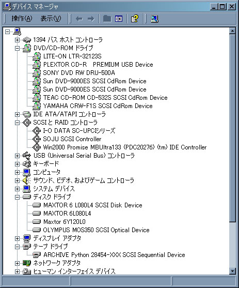Close the デバイス マネージャ window
Viewport: 239px width, 288px height.
[232, 7]
